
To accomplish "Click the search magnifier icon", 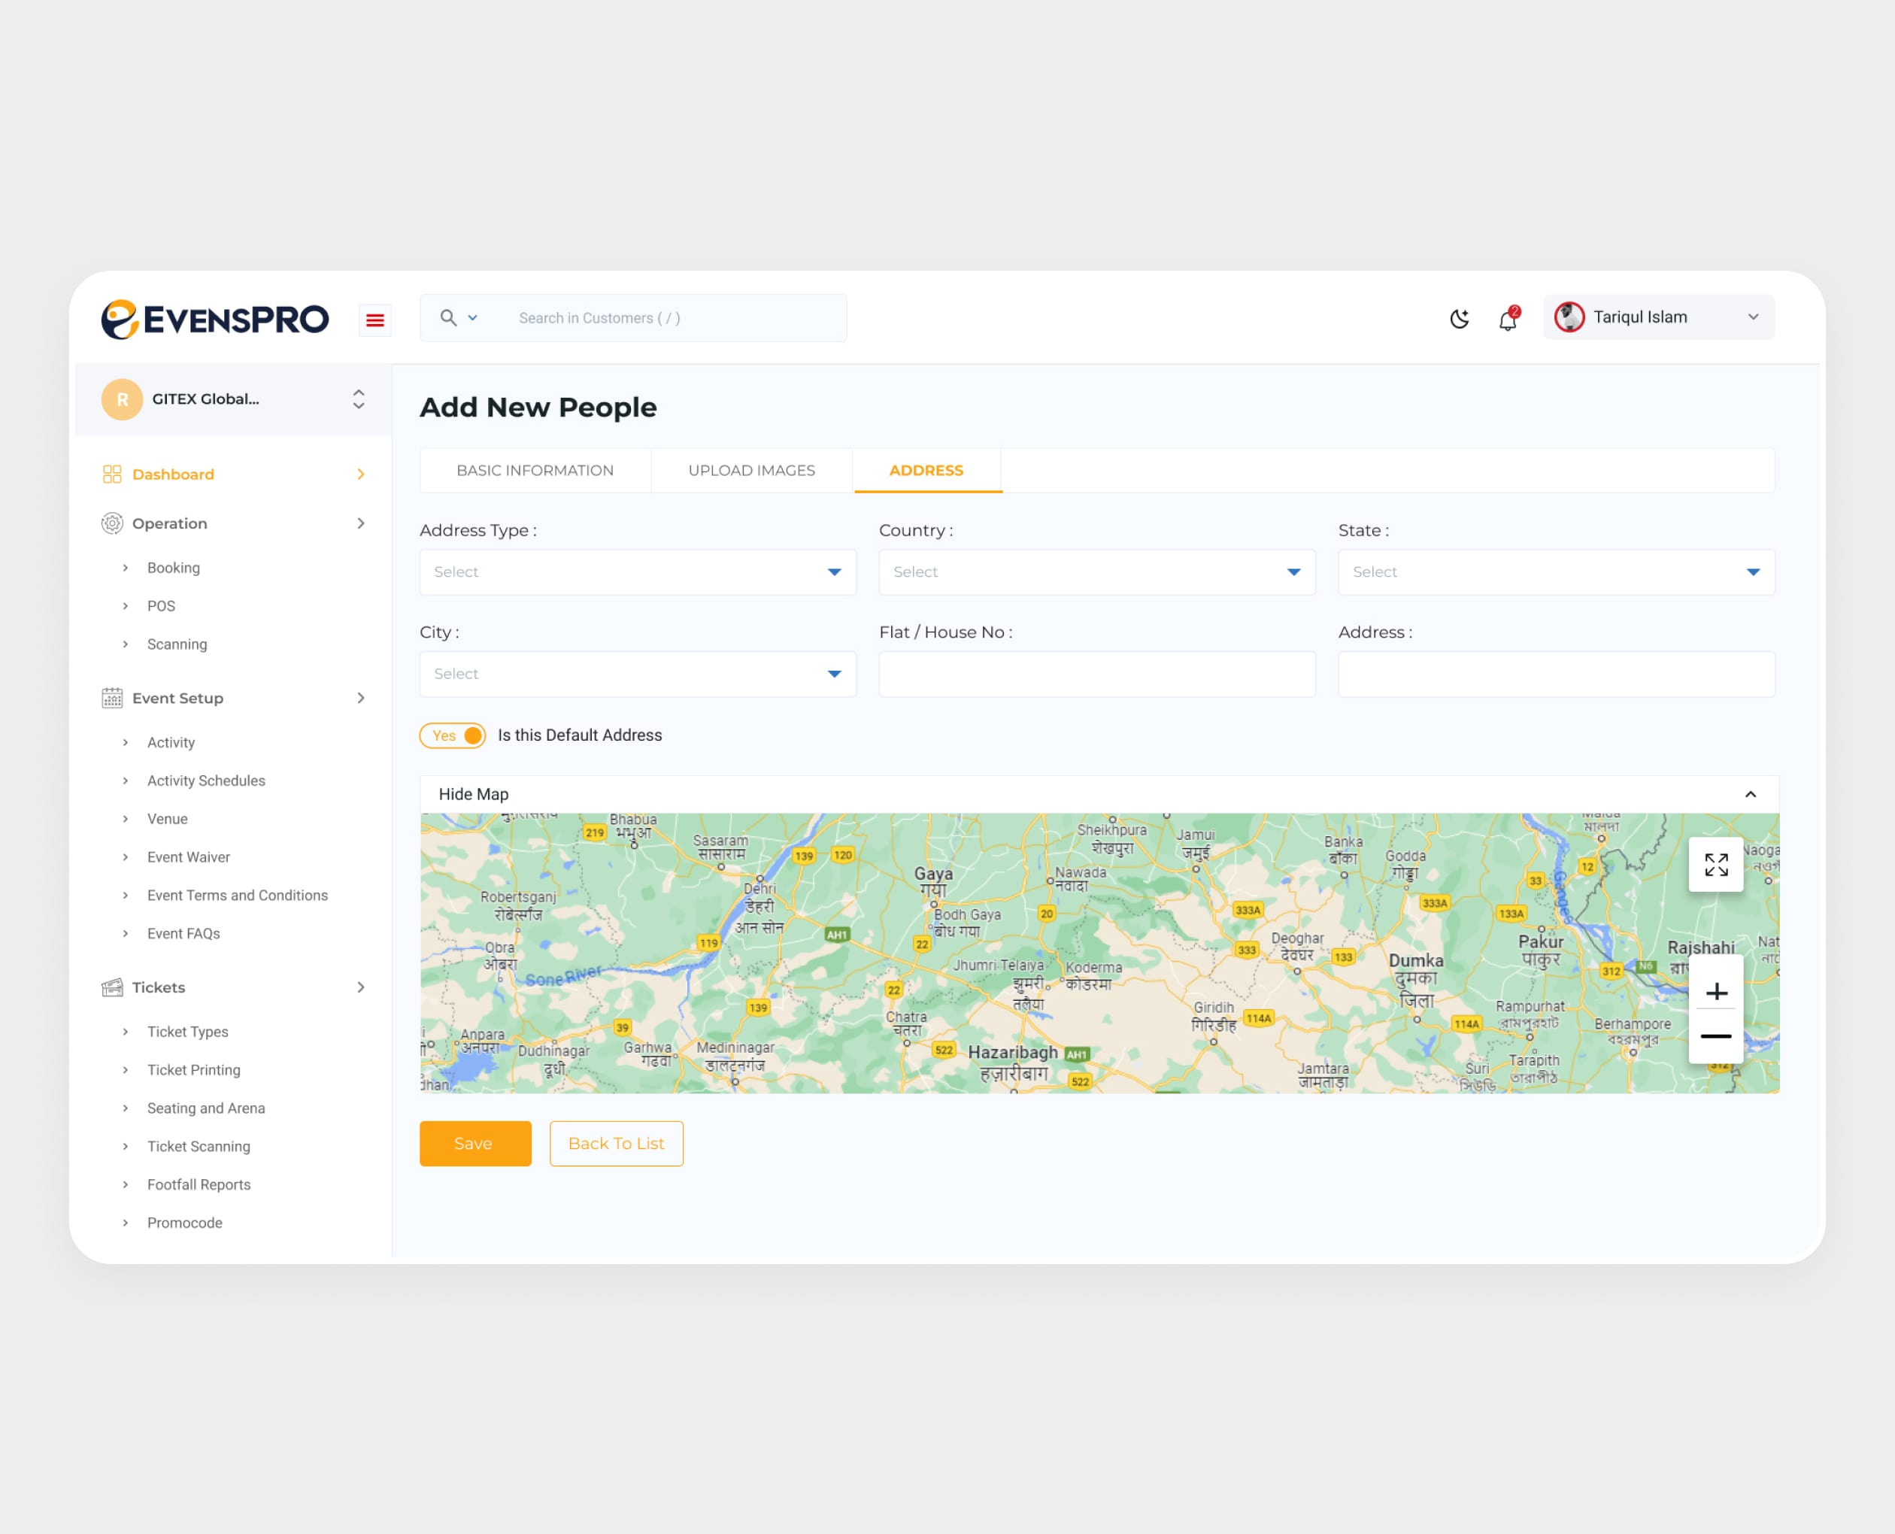I will pyautogui.click(x=448, y=317).
